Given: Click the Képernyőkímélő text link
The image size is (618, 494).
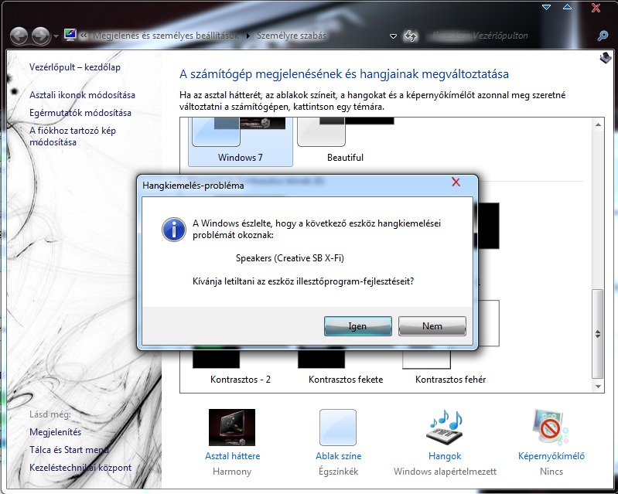Looking at the screenshot, I should click(551, 456).
